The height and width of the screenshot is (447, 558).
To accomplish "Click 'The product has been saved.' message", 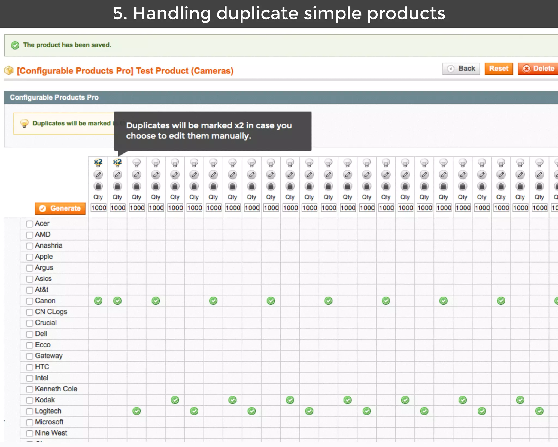I will pos(67,45).
